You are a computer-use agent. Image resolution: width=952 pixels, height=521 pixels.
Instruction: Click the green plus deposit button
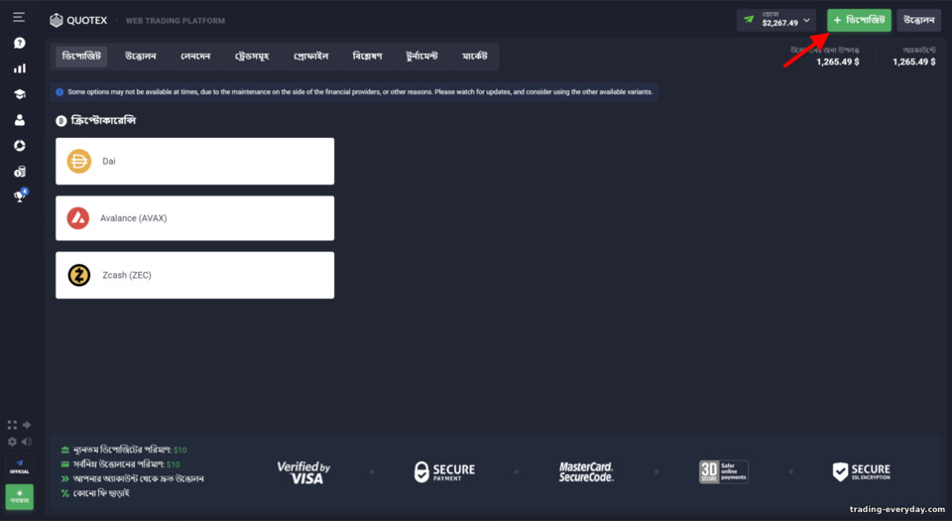click(859, 20)
